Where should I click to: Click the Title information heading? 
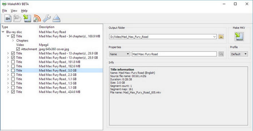coord(122,69)
